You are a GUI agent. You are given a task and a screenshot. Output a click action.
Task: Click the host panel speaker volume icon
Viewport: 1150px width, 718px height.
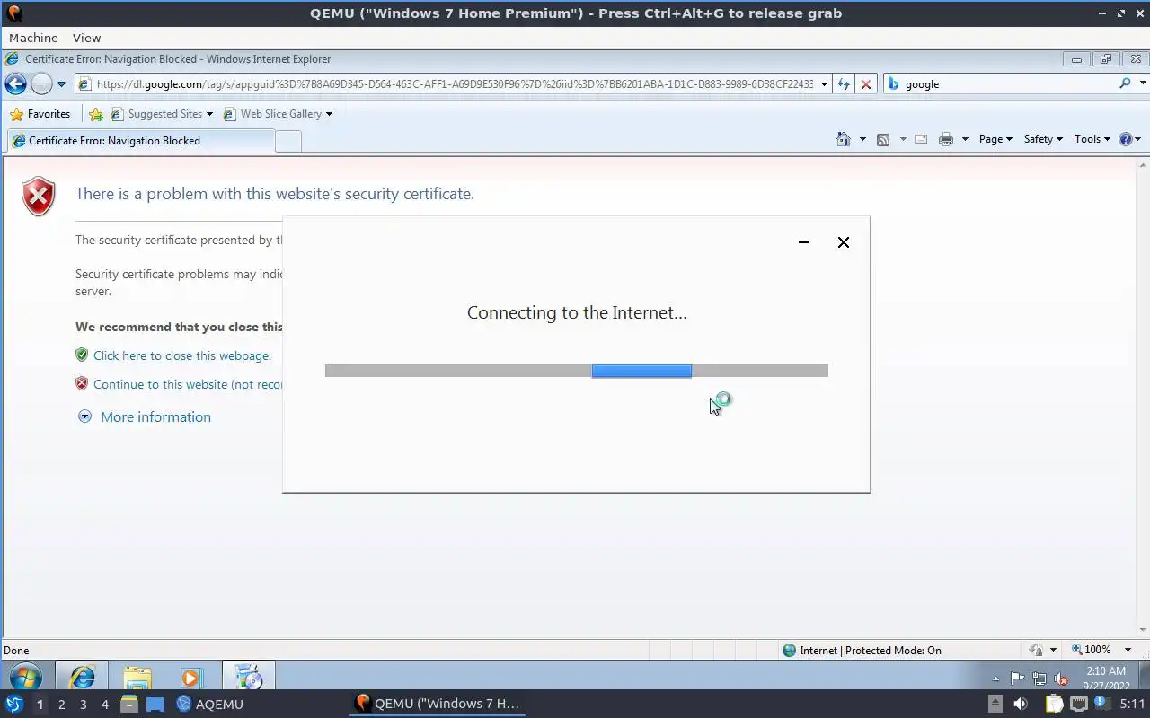tap(1020, 705)
